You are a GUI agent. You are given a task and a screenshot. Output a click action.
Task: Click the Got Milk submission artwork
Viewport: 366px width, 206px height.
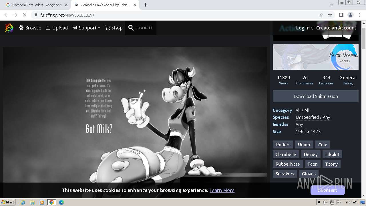(135, 114)
